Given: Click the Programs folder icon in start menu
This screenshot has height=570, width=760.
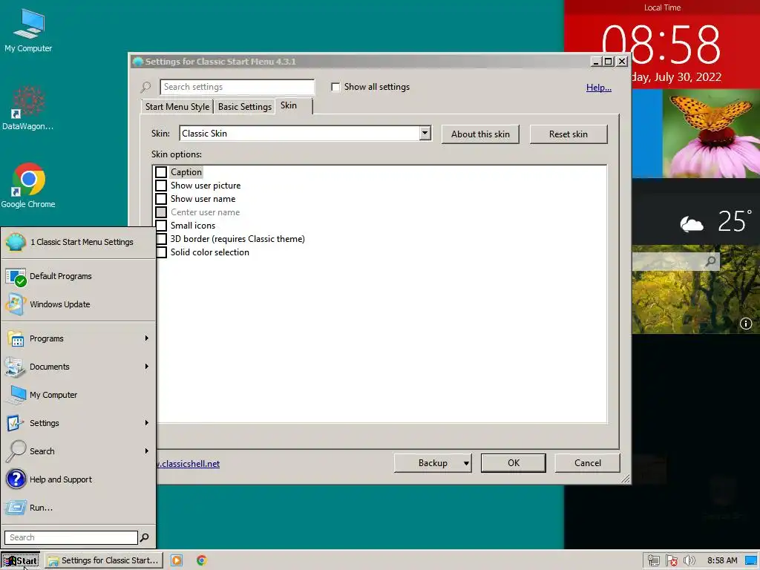Looking at the screenshot, I should (x=16, y=338).
